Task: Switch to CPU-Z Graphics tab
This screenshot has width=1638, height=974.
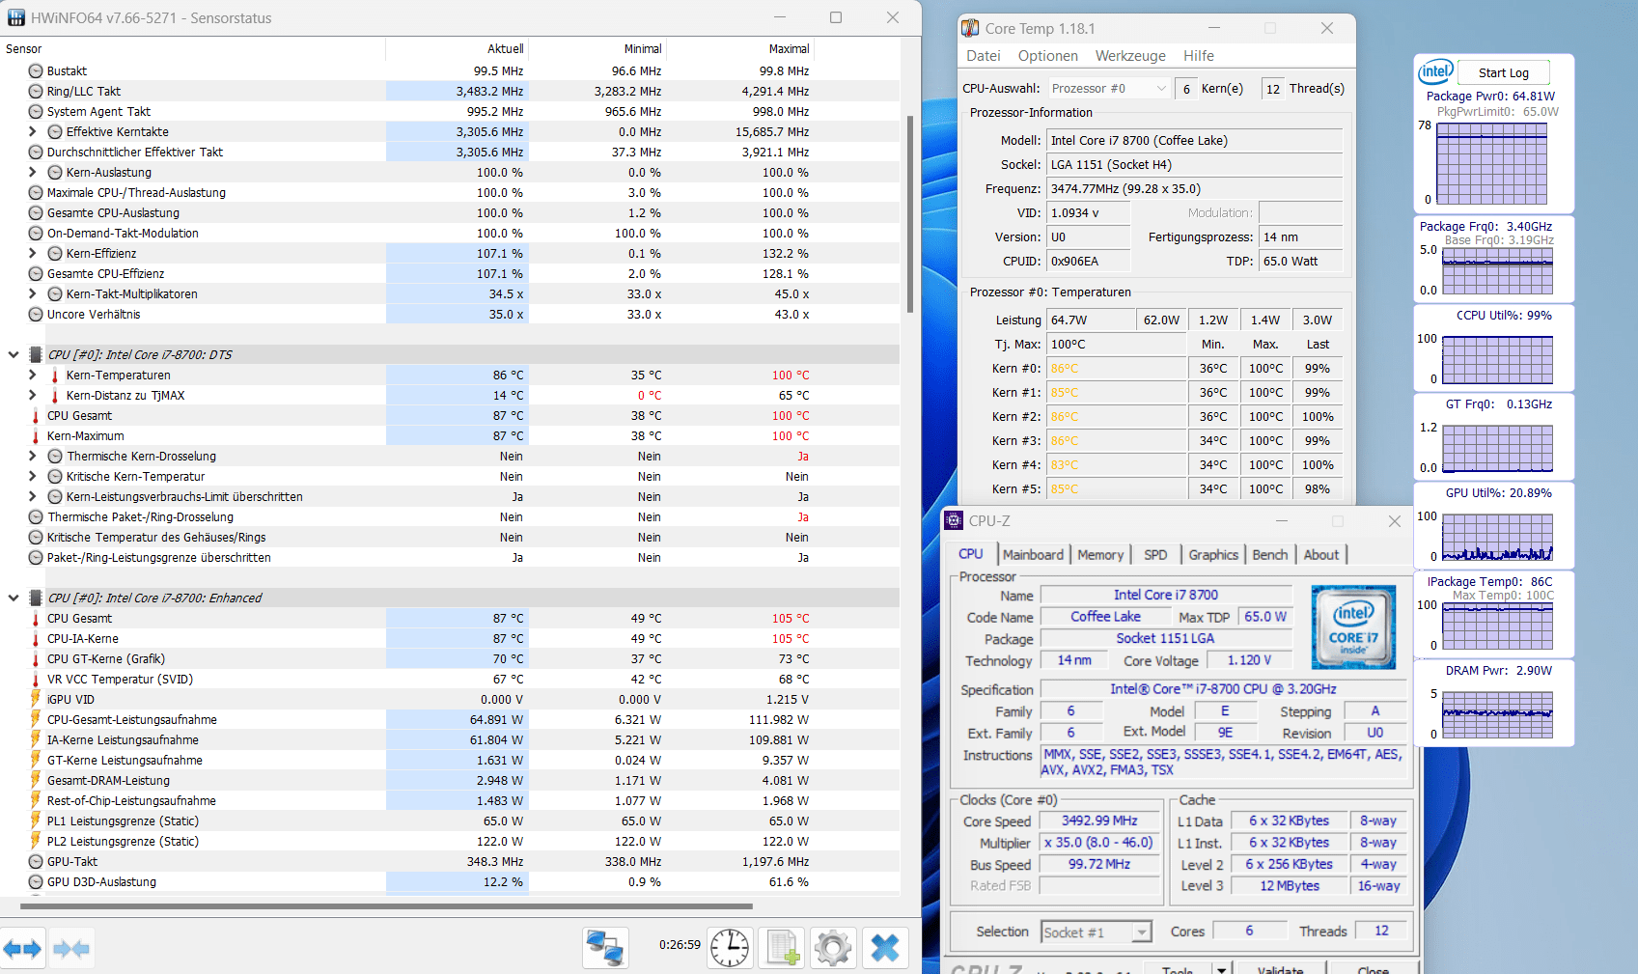Action: click(x=1213, y=554)
